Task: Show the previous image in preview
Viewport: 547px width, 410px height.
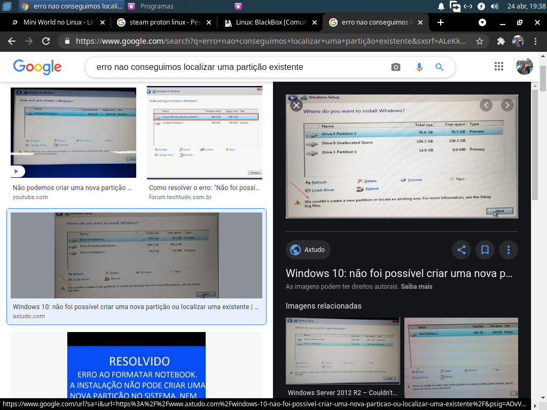Action: click(x=486, y=105)
